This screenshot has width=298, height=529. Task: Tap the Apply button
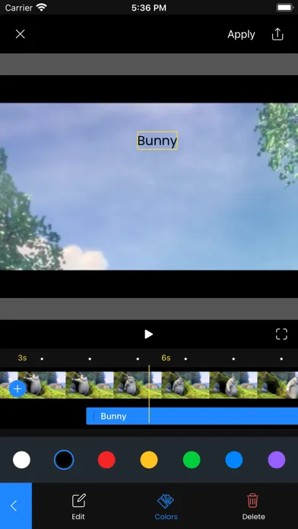coord(241,34)
